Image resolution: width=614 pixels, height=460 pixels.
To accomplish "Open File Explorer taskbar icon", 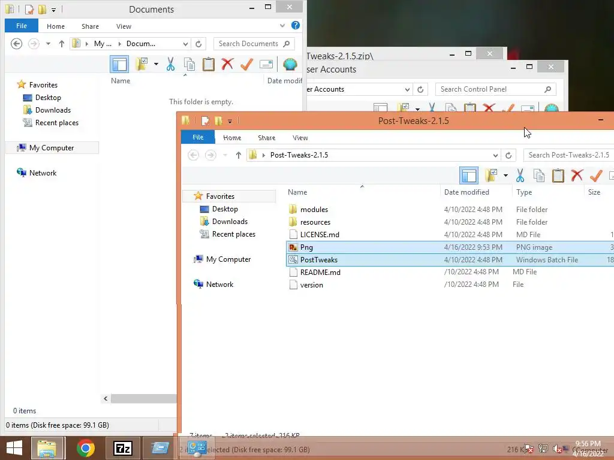I will click(x=47, y=448).
